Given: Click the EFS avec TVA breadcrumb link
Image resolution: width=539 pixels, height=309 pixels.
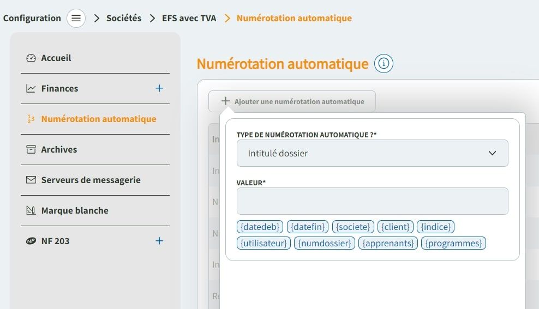Looking at the screenshot, I should point(189,19).
